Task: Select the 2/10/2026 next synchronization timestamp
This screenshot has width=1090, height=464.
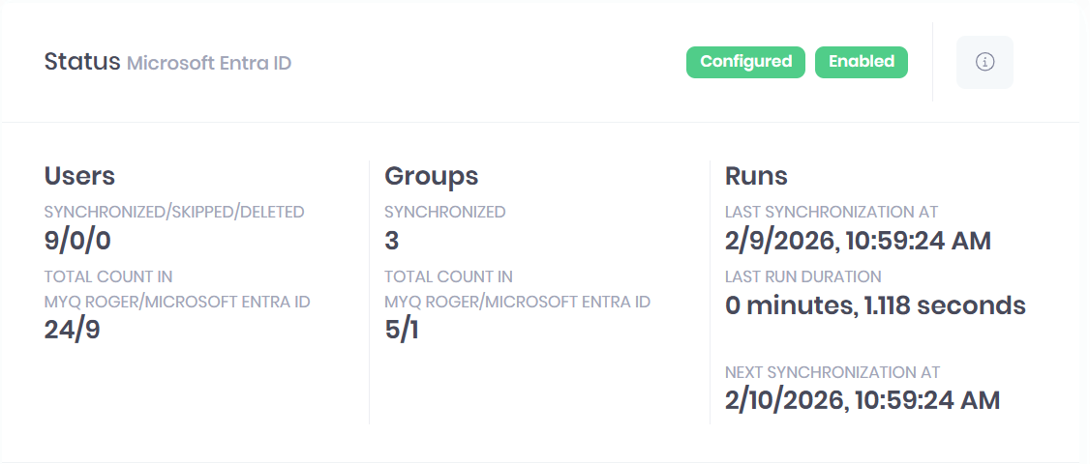Action: click(862, 400)
